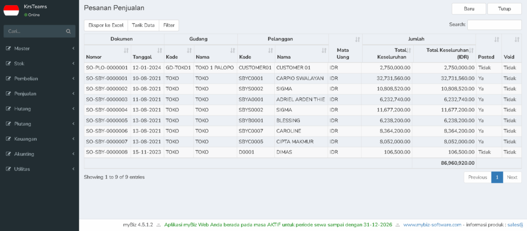Sort by Nomor column sort icon
Screen dimensions: 527x231
pos(126,51)
